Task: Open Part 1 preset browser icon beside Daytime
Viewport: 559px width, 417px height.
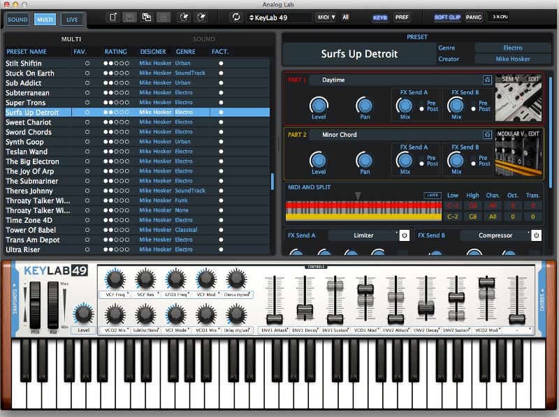Action: 487,80
